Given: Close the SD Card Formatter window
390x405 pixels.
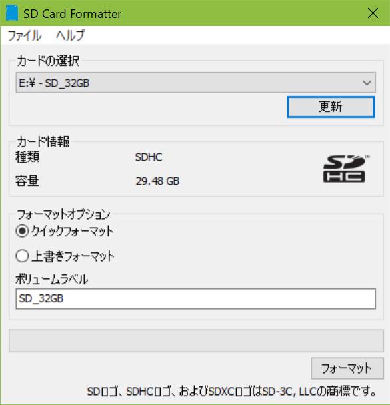Looking at the screenshot, I should coord(373,13).
